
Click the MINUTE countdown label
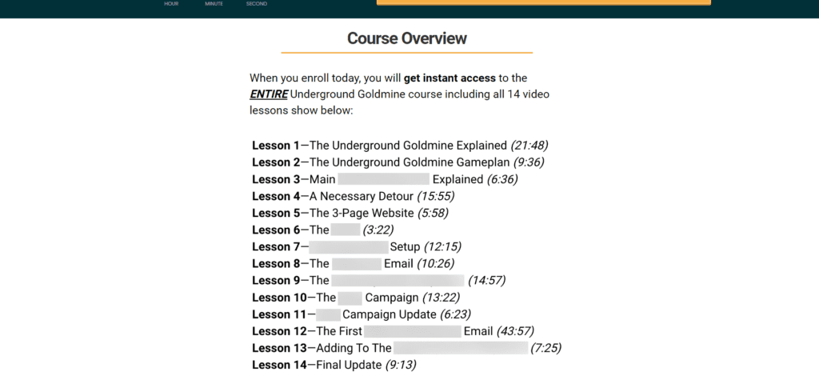pyautogui.click(x=214, y=4)
